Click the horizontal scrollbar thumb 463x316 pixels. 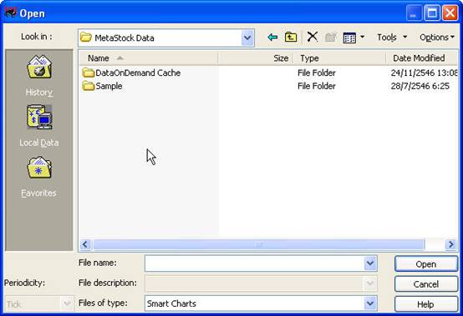tap(259, 244)
